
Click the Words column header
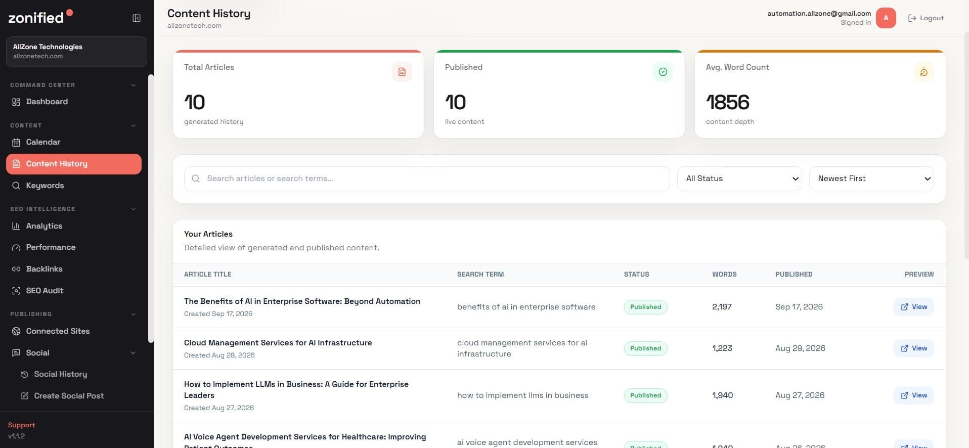(724, 274)
